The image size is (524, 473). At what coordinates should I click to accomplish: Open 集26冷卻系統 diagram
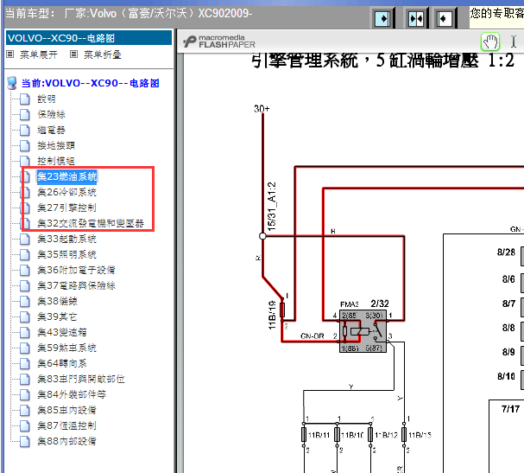(66, 192)
